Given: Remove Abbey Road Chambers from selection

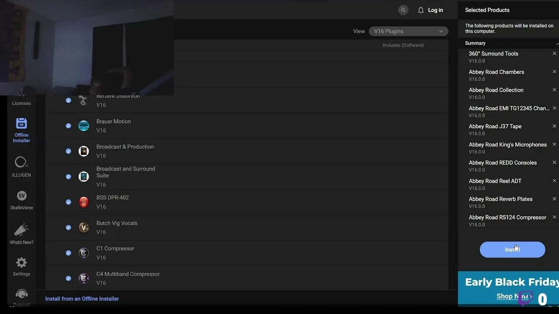Looking at the screenshot, I should [x=554, y=72].
